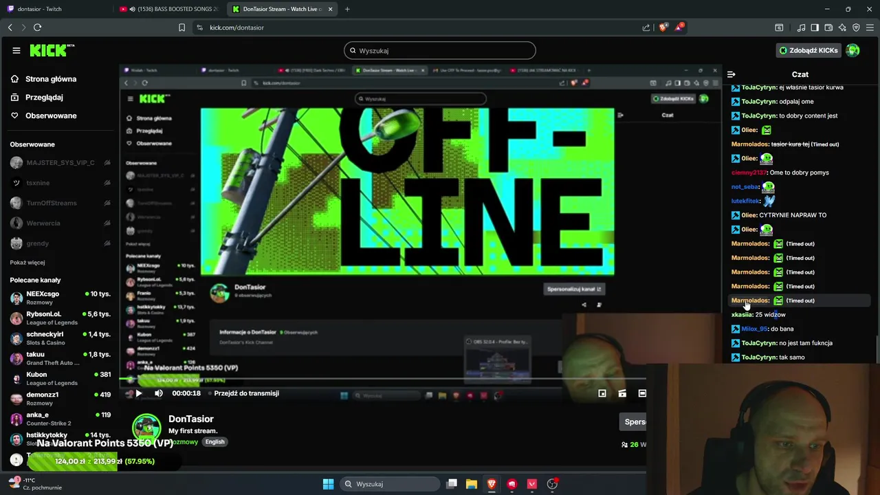Click the Kick Wyszukaj search field
This screenshot has height=495, width=880.
pos(440,50)
